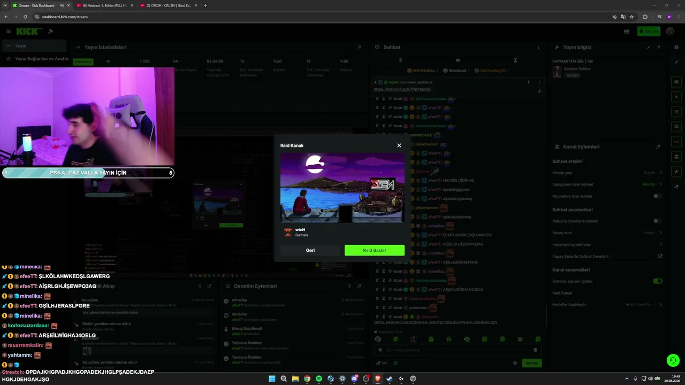The width and height of the screenshot is (685, 385).
Task: Click the green button in Kick header
Action: (649, 32)
